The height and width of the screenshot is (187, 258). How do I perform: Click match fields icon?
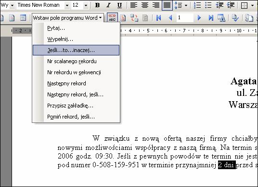click(x=134, y=18)
